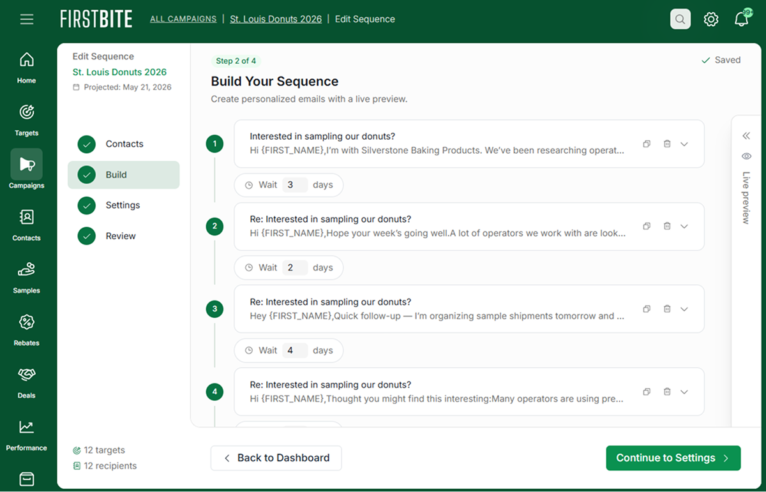Viewport: 766px width, 492px height.
Task: Click Continue to Settings button
Action: point(673,458)
